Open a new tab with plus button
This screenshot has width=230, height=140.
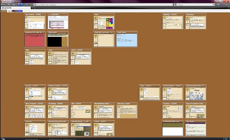point(32,8)
